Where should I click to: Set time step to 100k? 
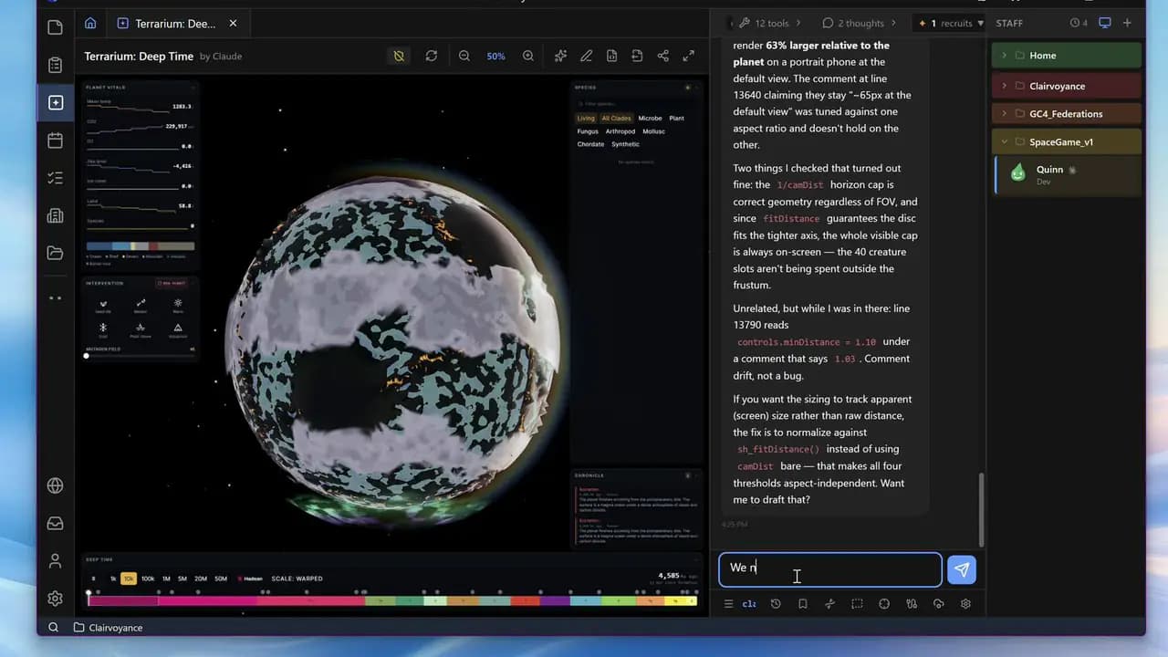pyautogui.click(x=147, y=579)
